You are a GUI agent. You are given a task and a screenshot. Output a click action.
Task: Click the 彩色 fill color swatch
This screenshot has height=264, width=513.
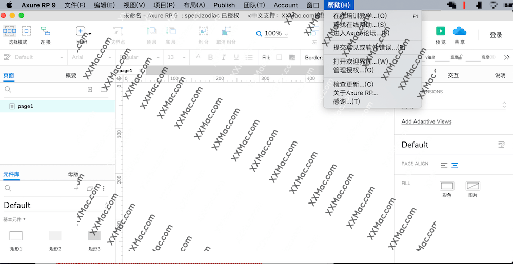(447, 186)
